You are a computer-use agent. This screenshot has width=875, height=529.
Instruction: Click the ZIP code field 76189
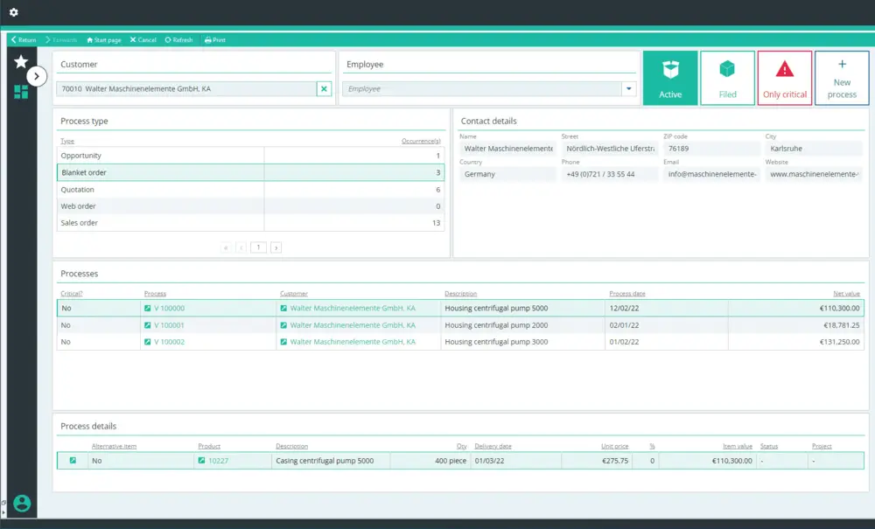tap(711, 149)
